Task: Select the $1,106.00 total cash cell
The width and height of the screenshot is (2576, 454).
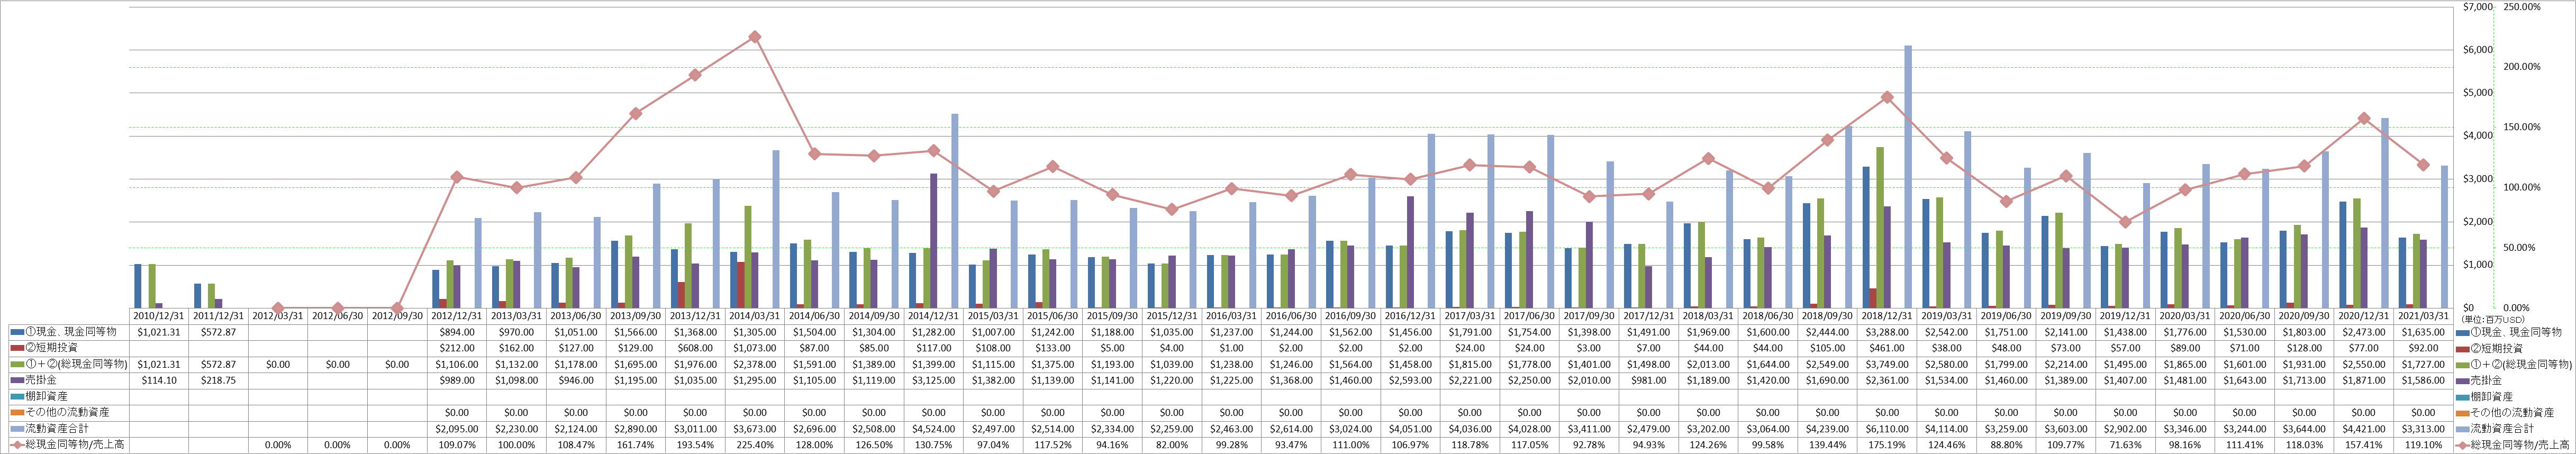Action: 456,364
